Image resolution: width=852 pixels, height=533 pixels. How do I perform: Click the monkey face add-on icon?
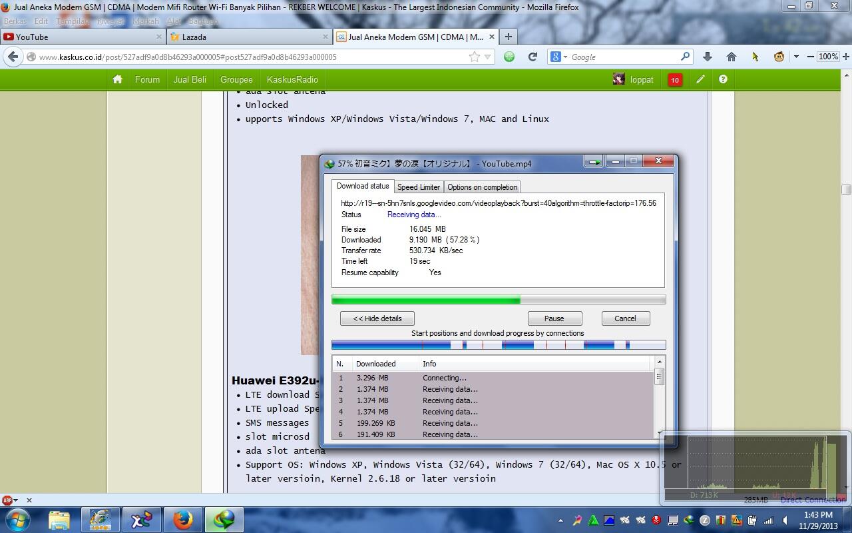[779, 57]
